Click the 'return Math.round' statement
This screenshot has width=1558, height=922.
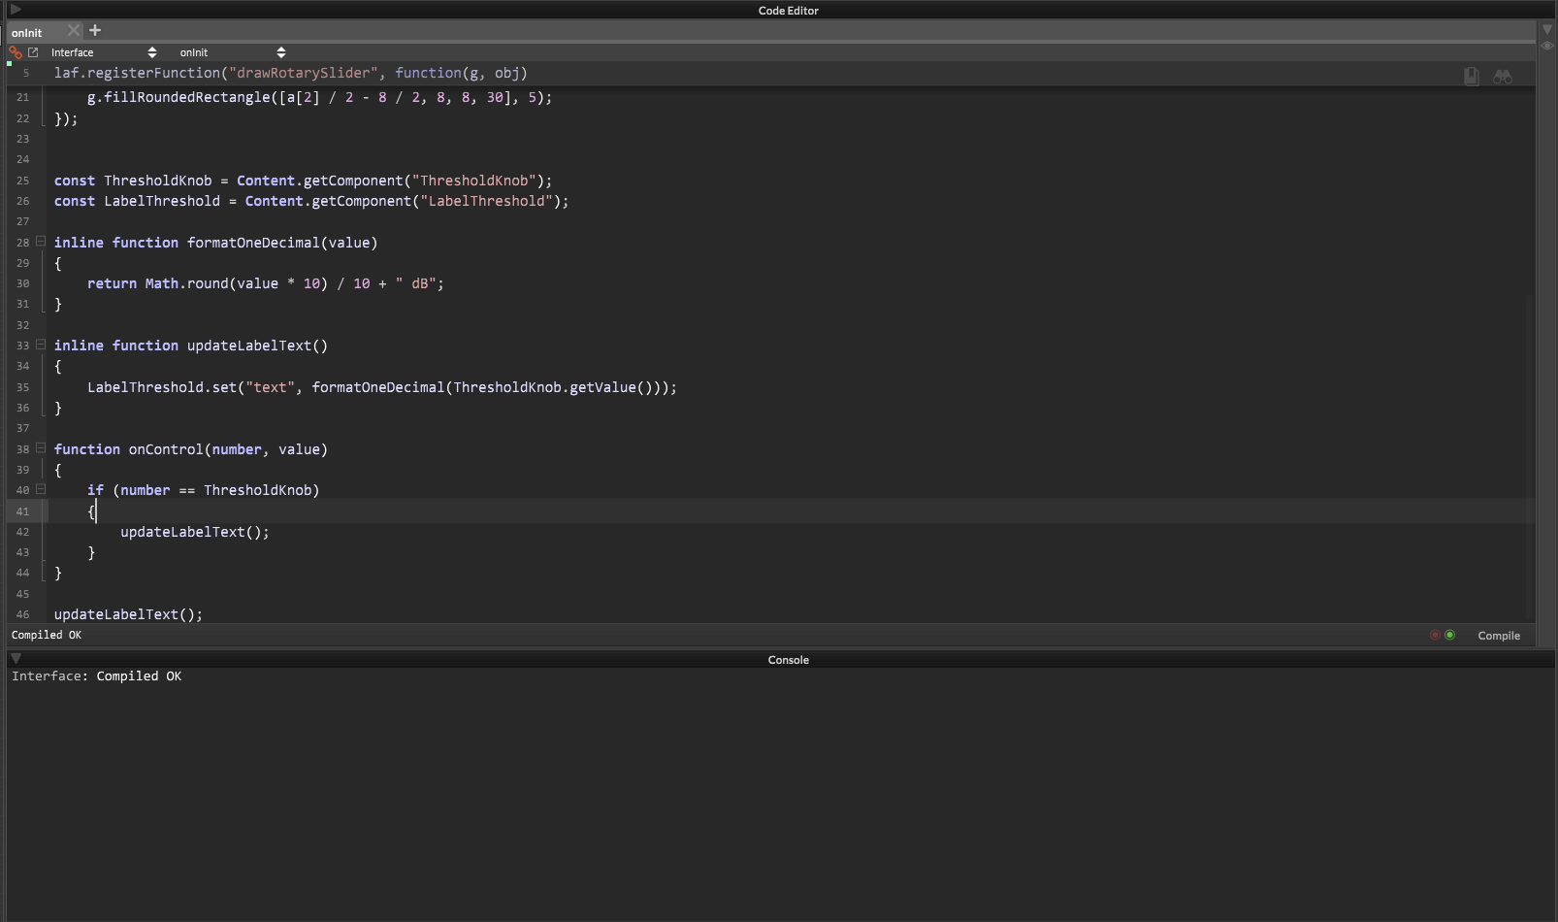coord(265,283)
